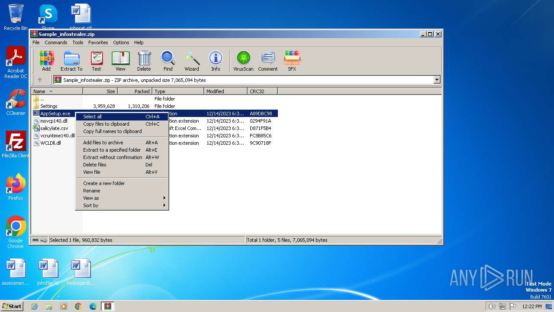Go up one folder level arrow
The height and width of the screenshot is (312, 554).
pos(40,80)
